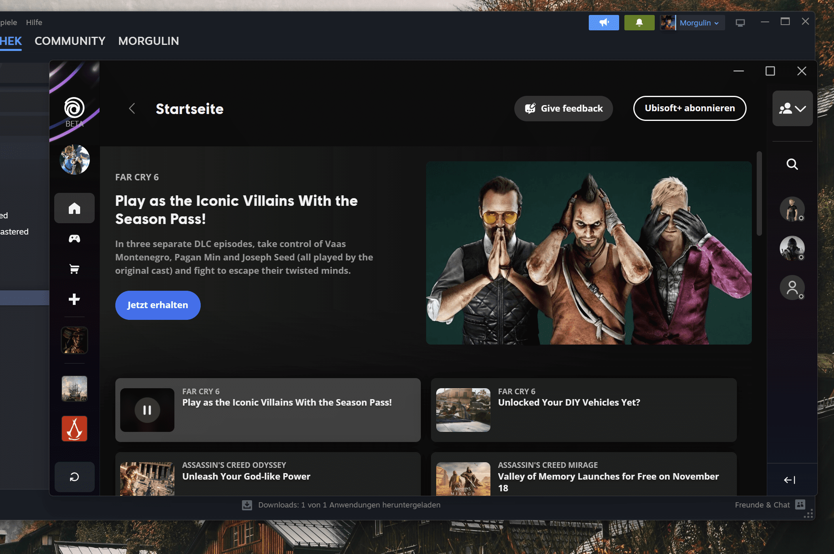This screenshot has width=834, height=554.
Task: Click the Jetzt erhalten button
Action: 158,305
